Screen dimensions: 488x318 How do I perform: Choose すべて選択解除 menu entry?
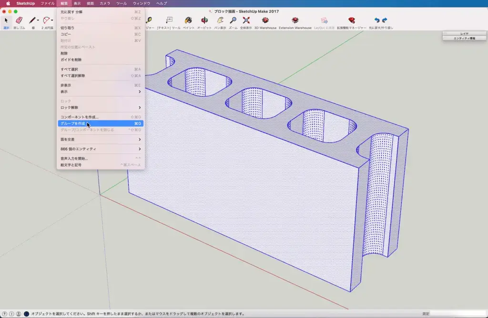click(x=101, y=76)
